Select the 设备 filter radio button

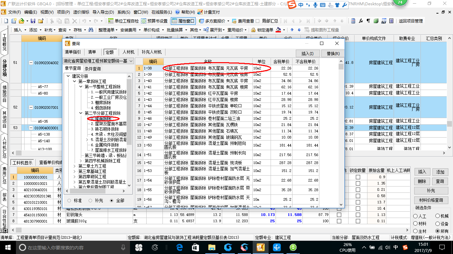click(437, 224)
